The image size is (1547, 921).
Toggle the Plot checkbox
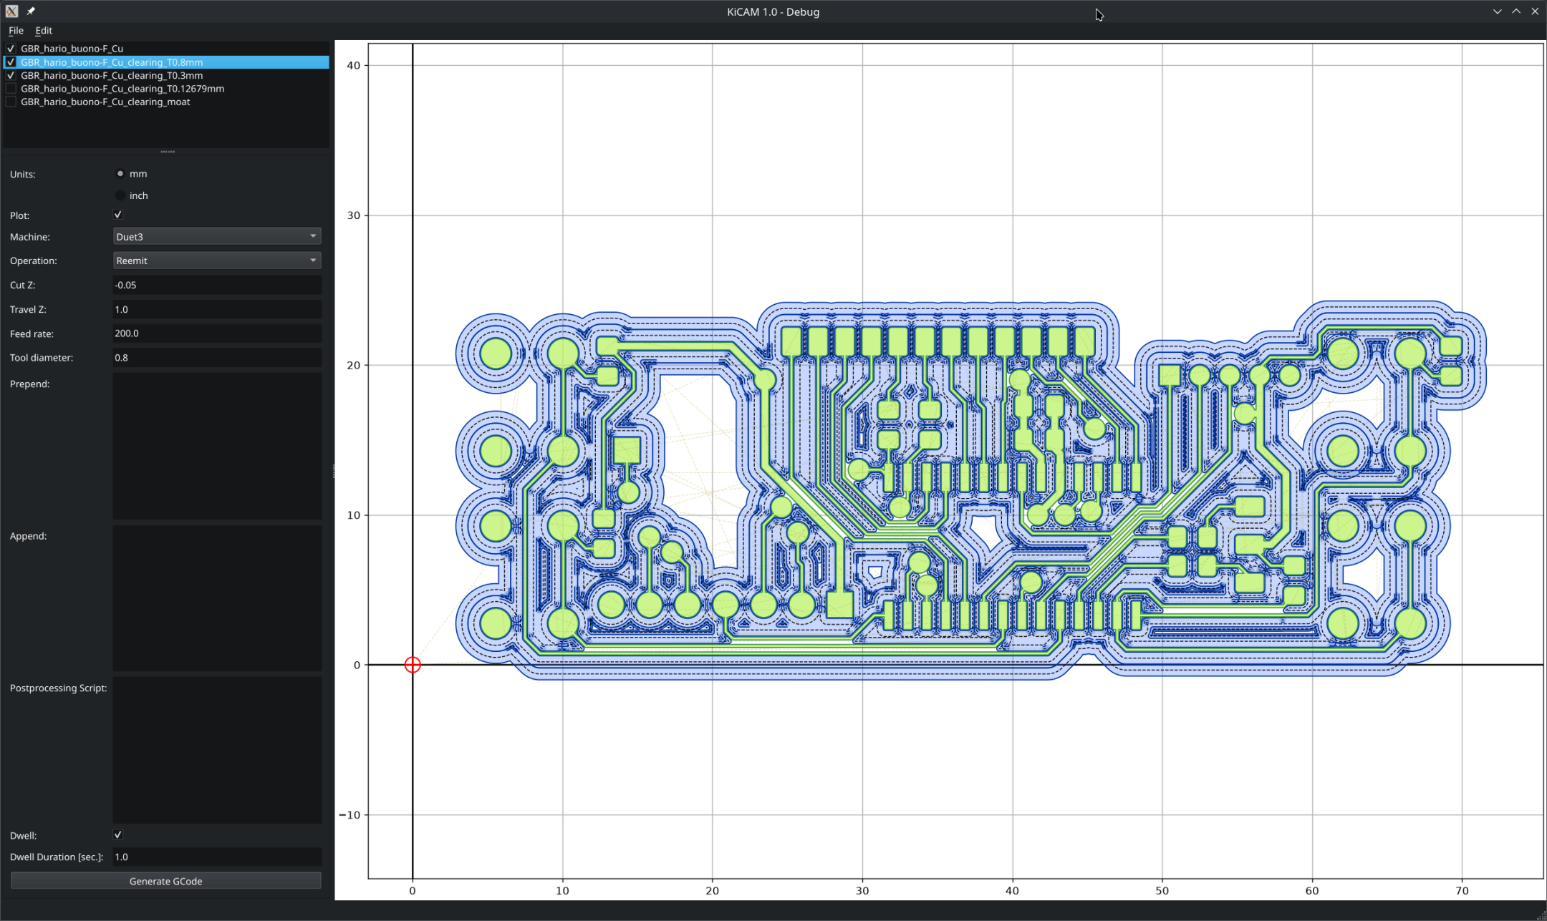[x=118, y=215]
